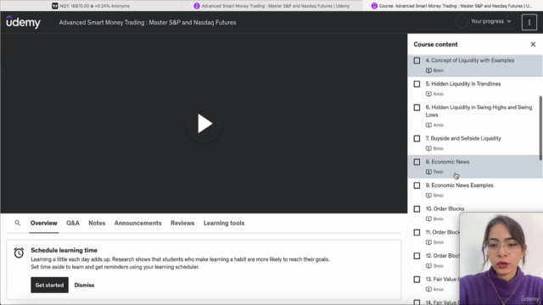Open the Announcements tab
The height and width of the screenshot is (305, 543).
pos(137,223)
